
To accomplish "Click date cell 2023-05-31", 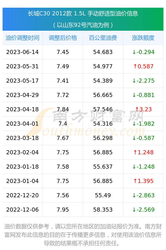I will [22, 67].
